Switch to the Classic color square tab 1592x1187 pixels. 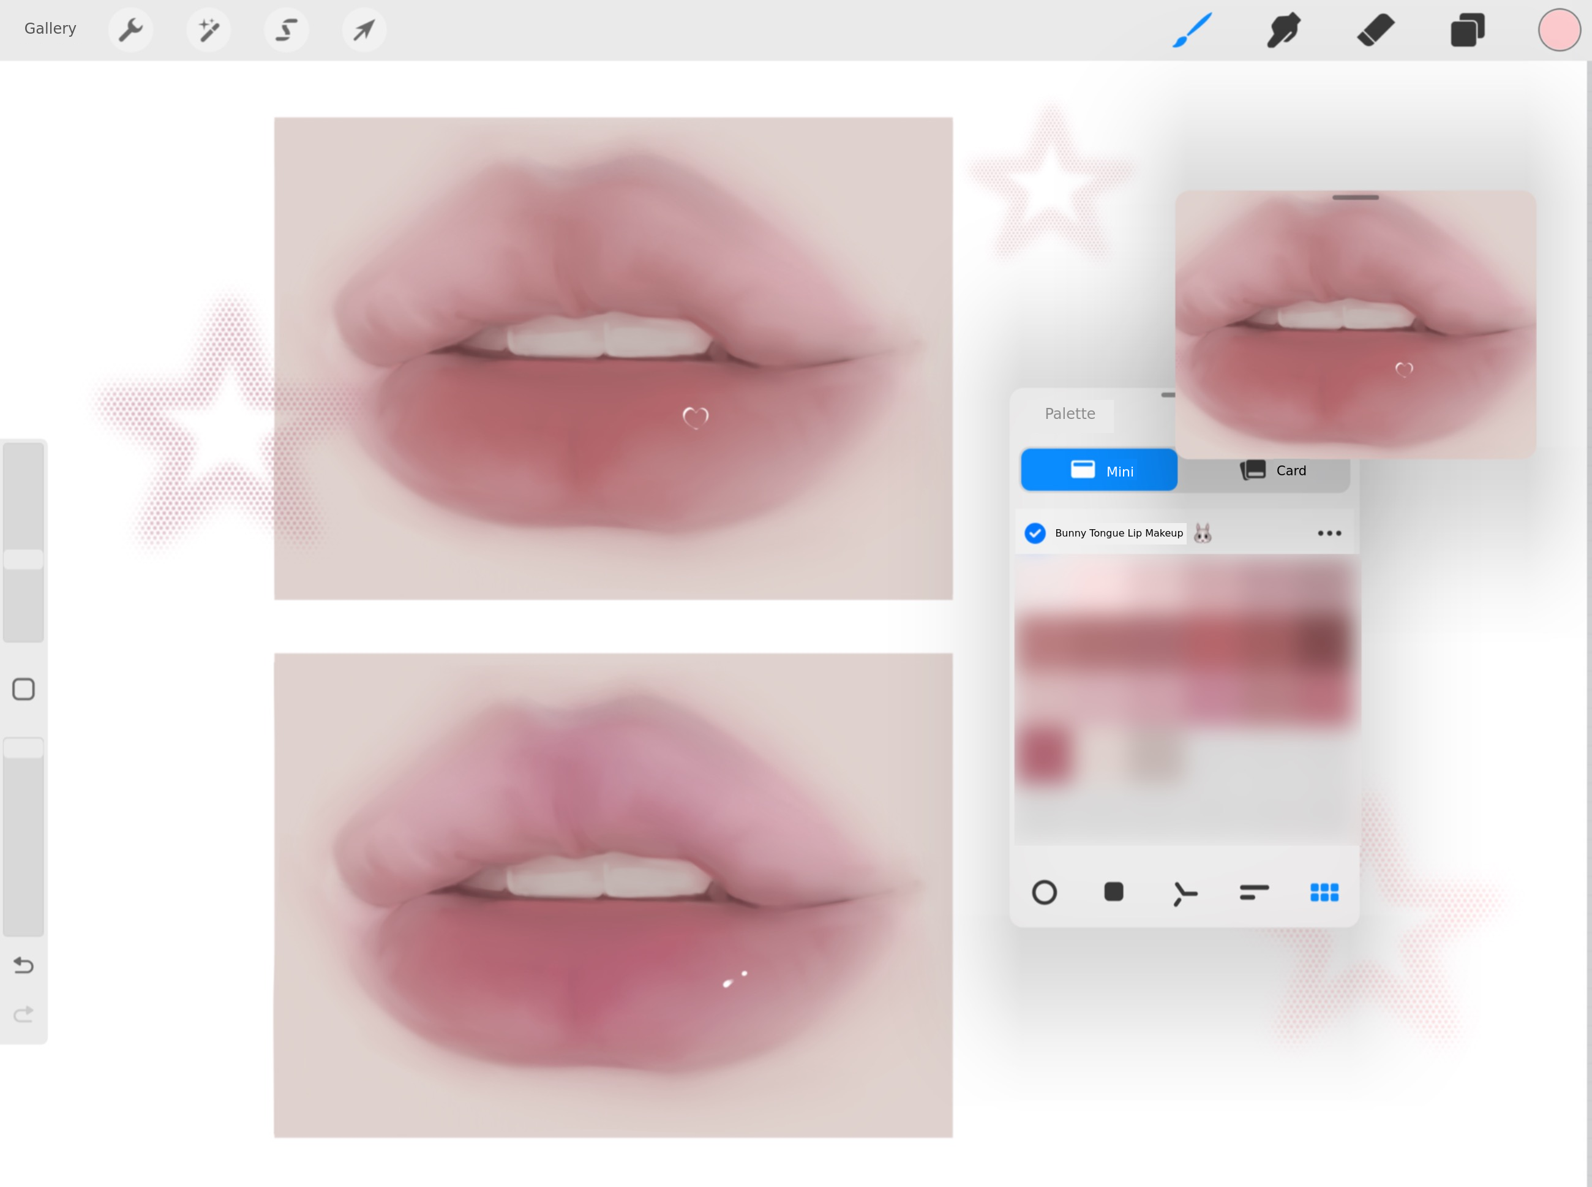[1114, 892]
